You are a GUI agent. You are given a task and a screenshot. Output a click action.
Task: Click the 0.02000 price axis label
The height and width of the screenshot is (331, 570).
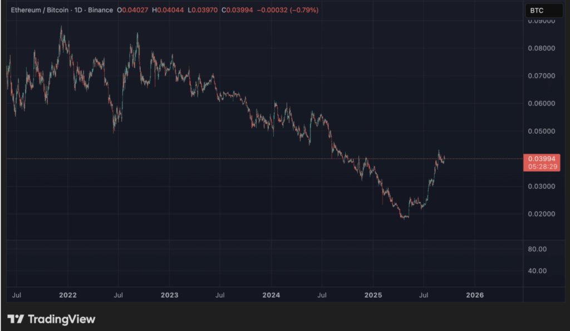click(x=541, y=214)
